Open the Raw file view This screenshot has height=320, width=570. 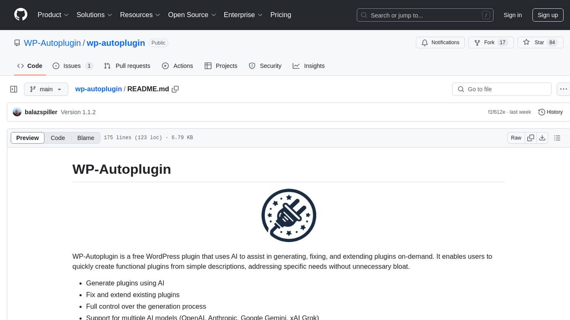click(516, 138)
